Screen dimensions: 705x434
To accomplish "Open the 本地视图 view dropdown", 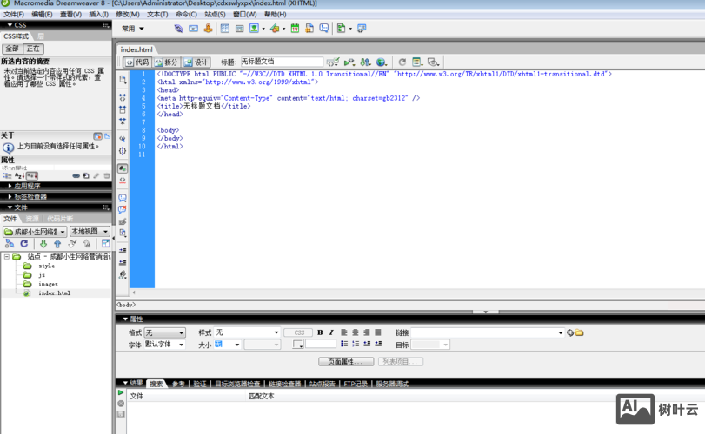I will [x=90, y=232].
